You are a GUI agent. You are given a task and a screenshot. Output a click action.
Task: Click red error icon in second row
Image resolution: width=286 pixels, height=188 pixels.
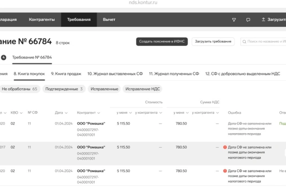click(x=225, y=147)
